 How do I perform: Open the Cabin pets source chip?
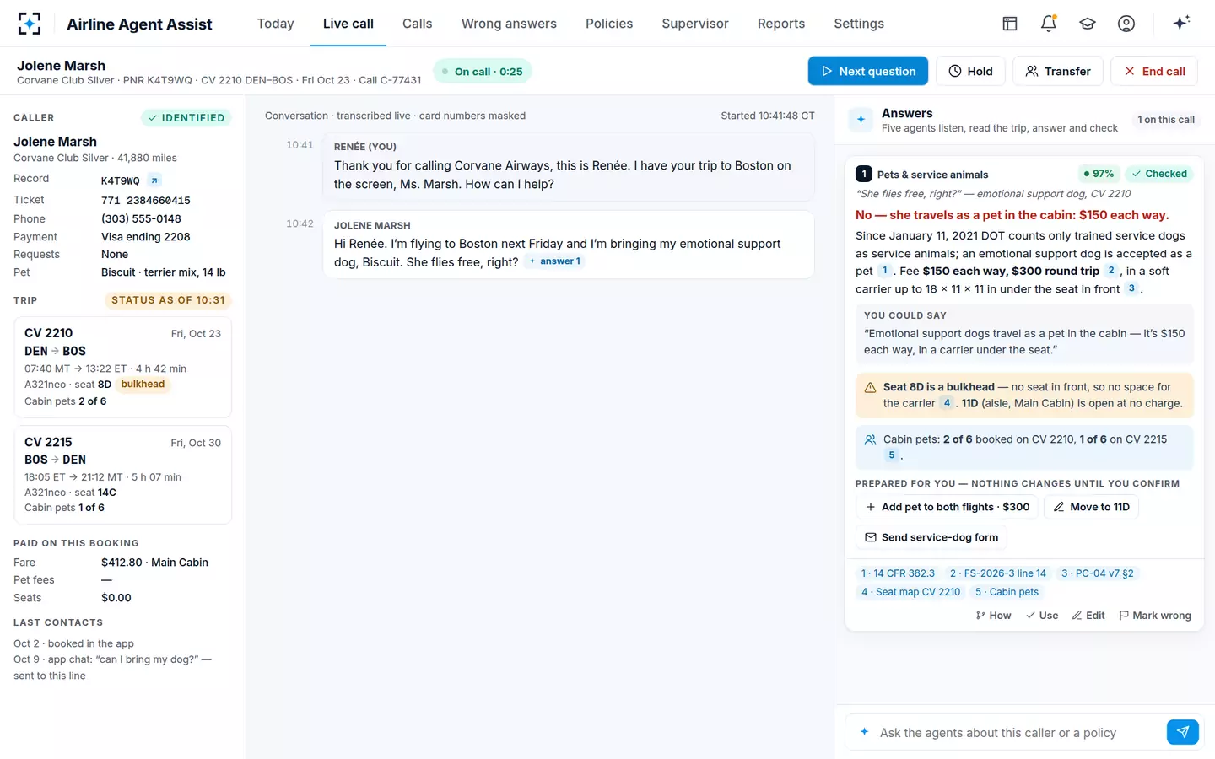[1007, 592]
